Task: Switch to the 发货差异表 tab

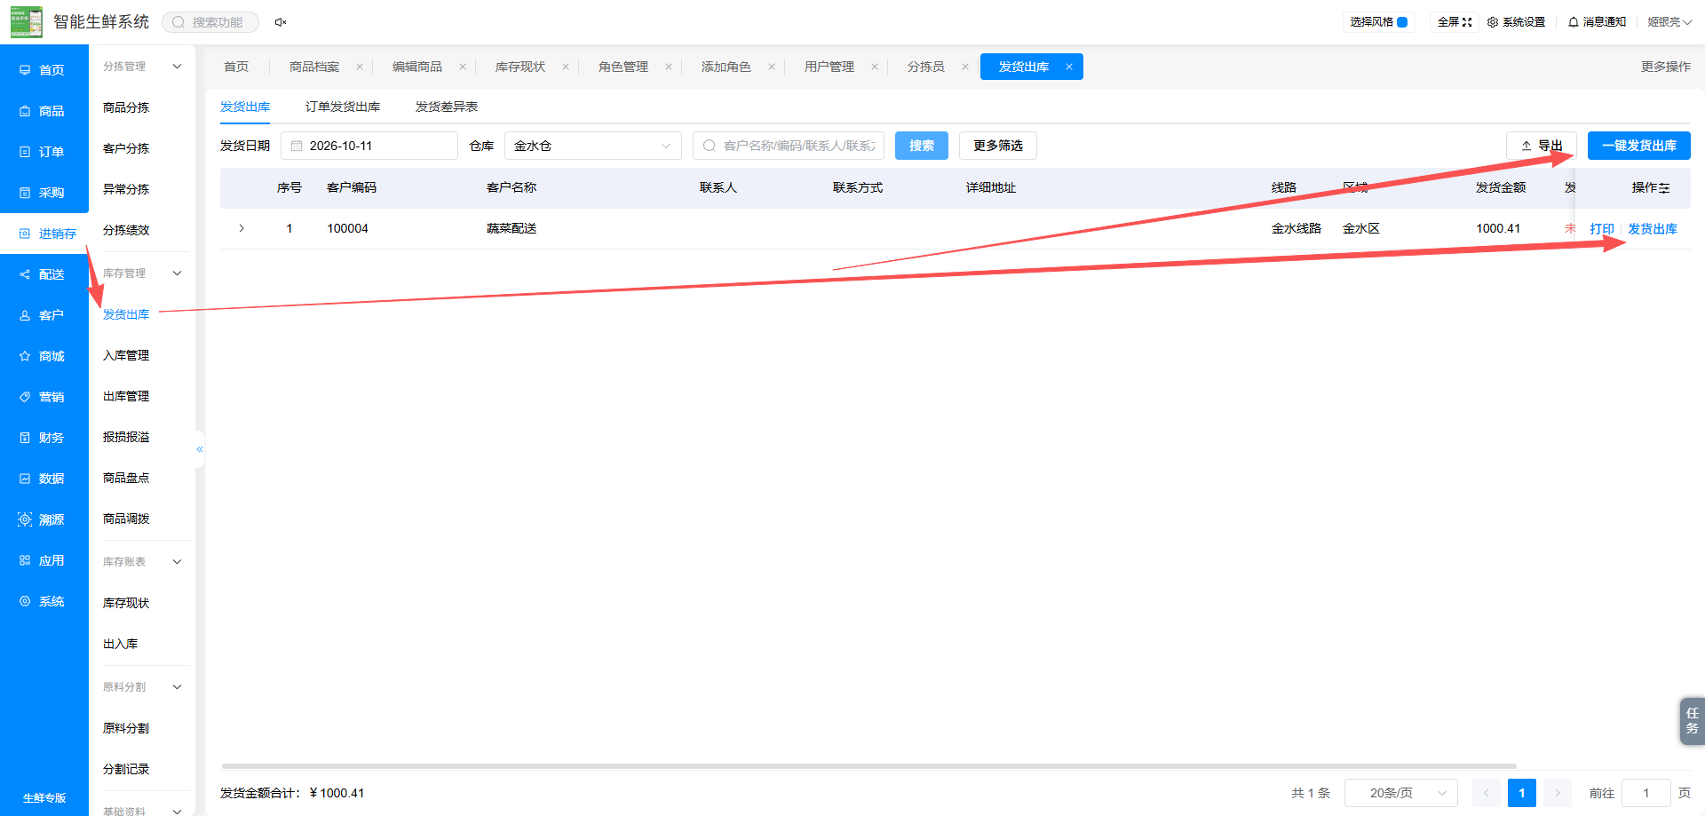Action: (447, 107)
